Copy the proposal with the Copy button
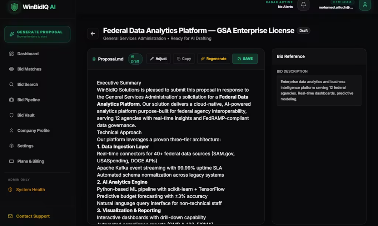 tap(184, 58)
